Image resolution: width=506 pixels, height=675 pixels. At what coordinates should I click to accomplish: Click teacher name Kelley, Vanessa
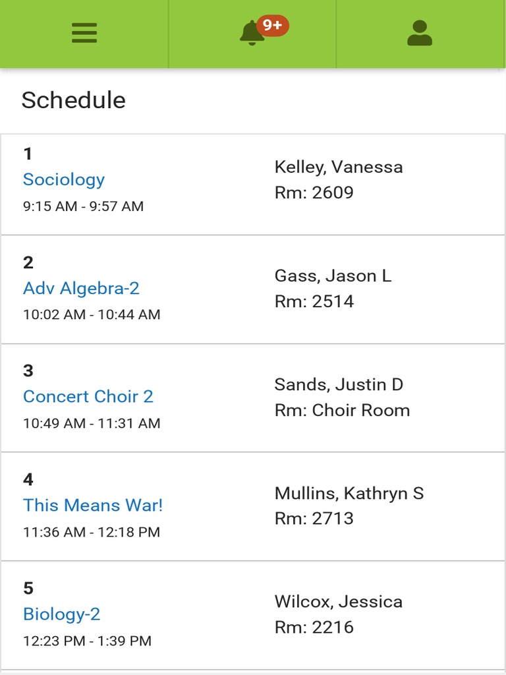(339, 167)
